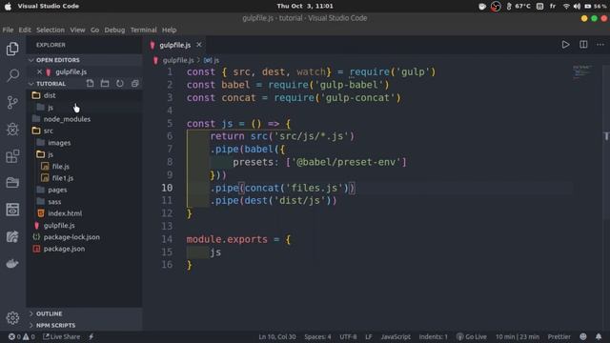The height and width of the screenshot is (343, 610).
Task: Select the gulpfile.js editor tab
Action: (x=174, y=45)
